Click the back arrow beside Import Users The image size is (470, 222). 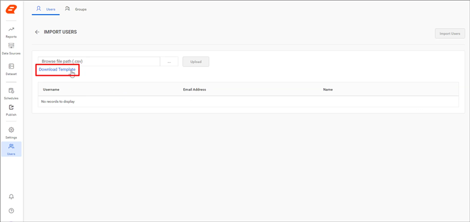[37, 32]
